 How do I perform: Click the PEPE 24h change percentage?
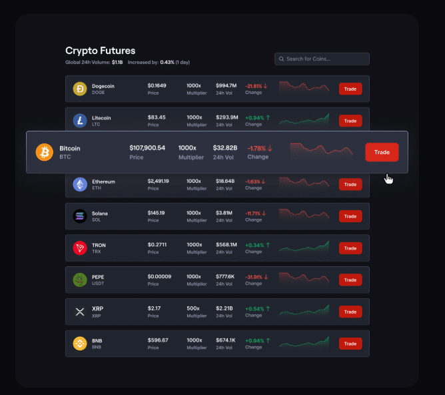[254, 277]
